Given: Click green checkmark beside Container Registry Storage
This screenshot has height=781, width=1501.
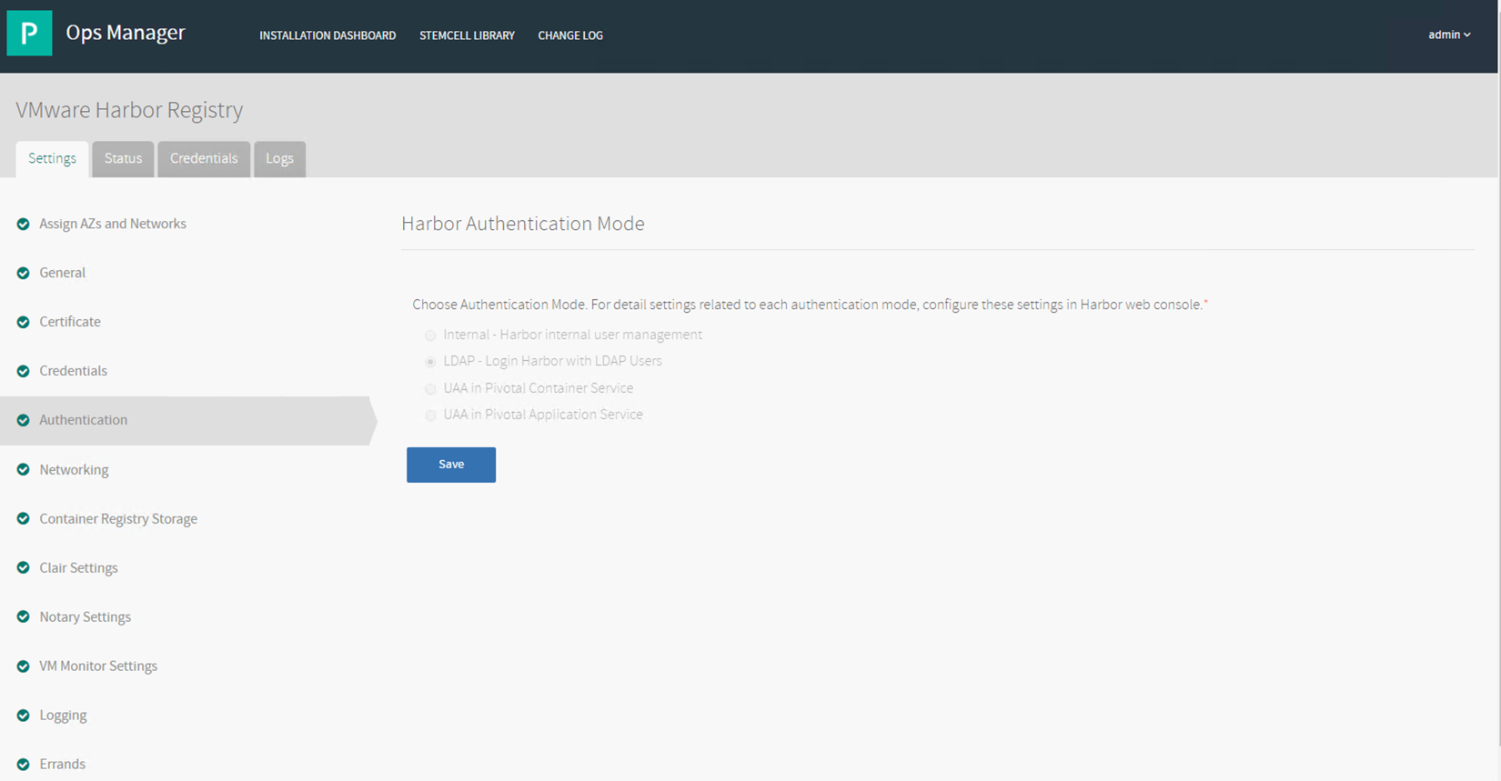Looking at the screenshot, I should point(24,518).
